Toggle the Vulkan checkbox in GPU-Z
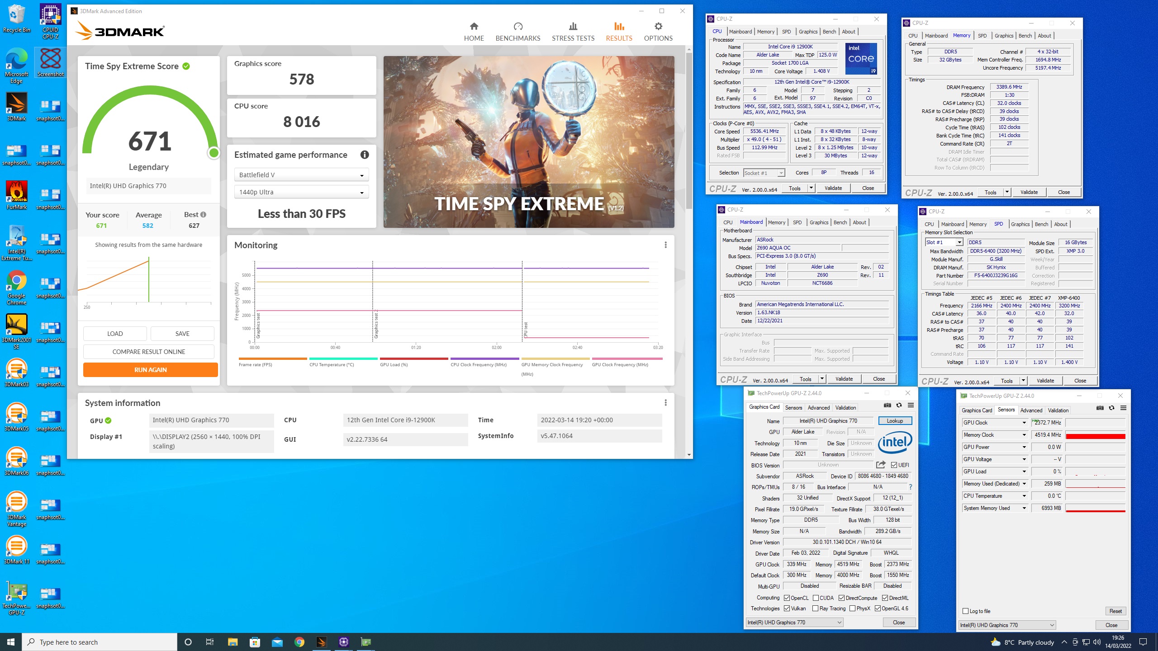Image resolution: width=1158 pixels, height=651 pixels. (x=787, y=609)
